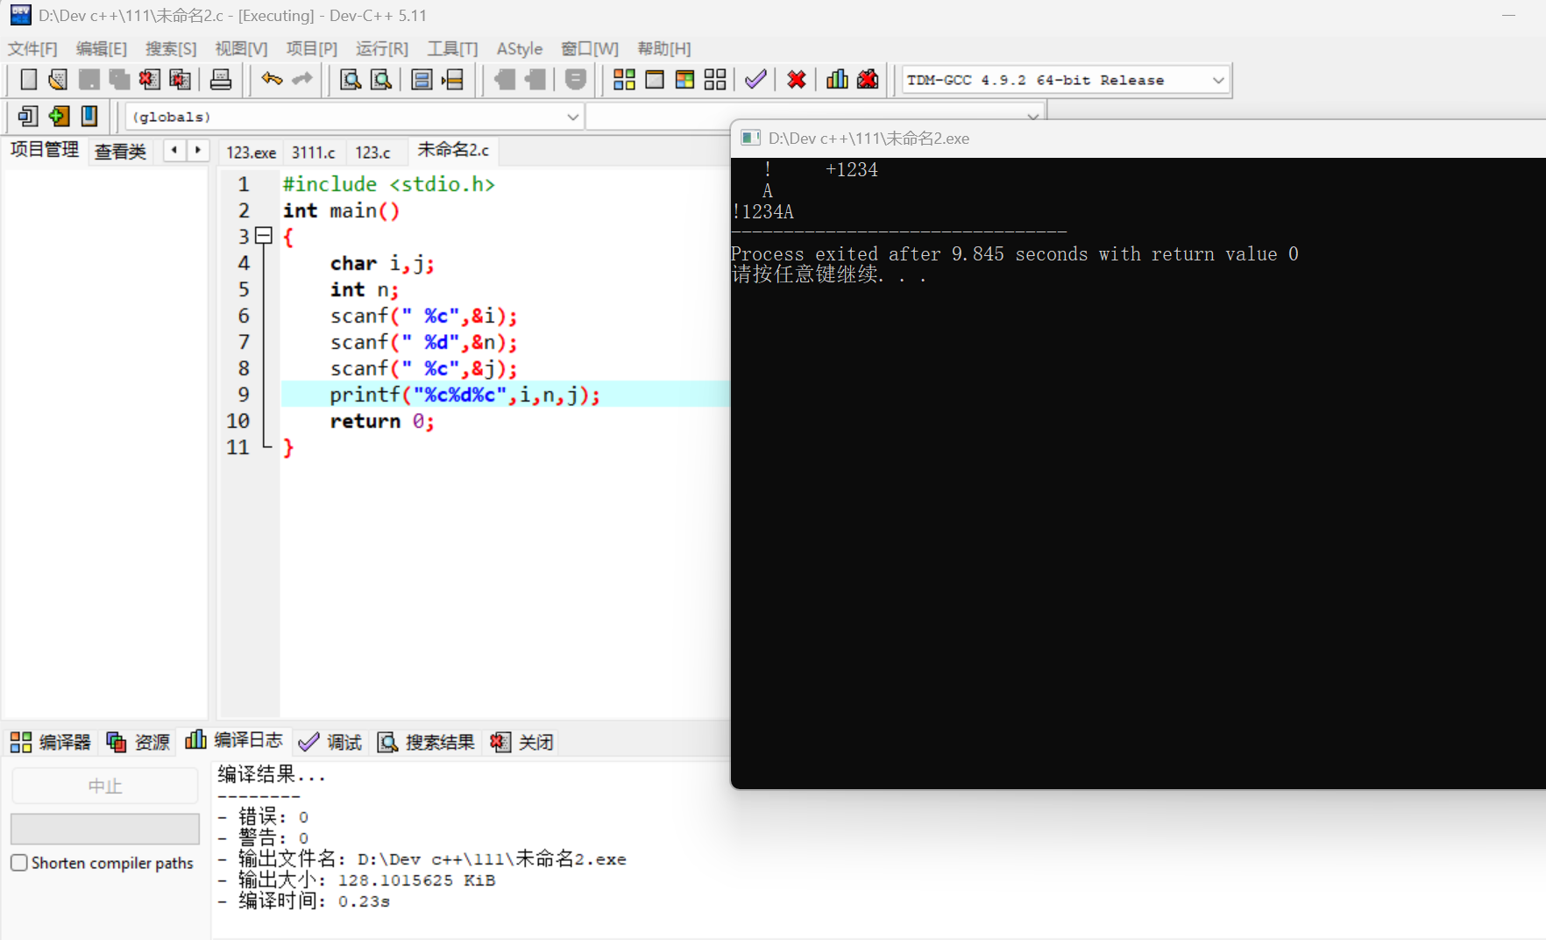
Task: Open the 窗口[W] menu
Action: pyautogui.click(x=590, y=48)
